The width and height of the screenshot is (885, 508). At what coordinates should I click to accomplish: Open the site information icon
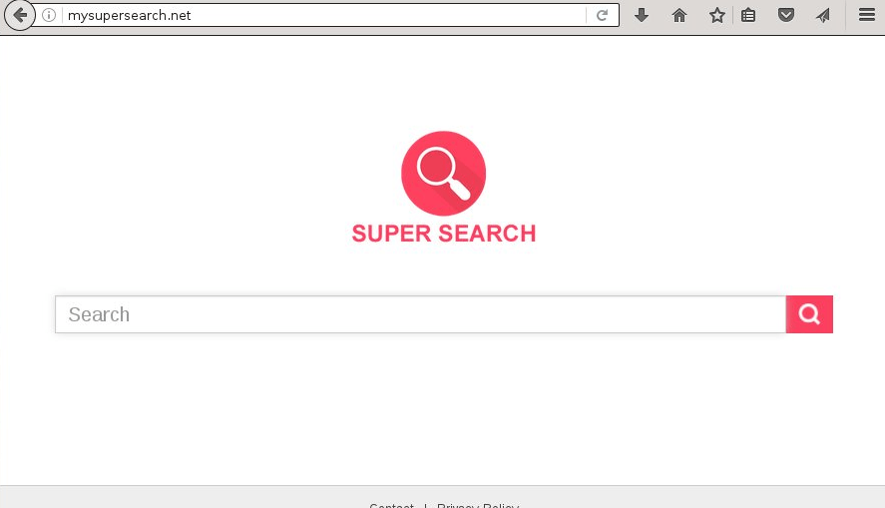coord(49,15)
